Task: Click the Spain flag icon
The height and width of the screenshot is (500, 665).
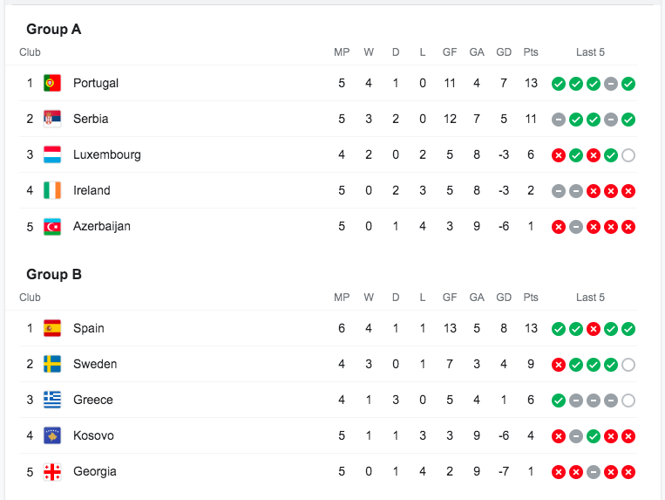Action: 52,328
